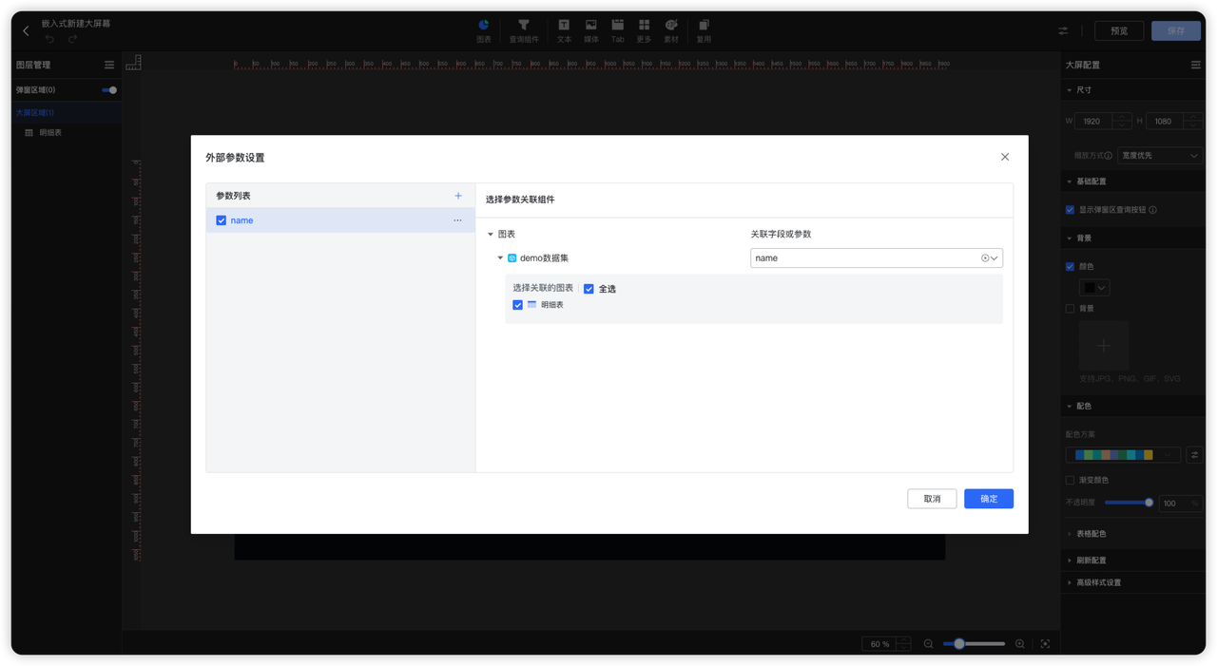Uncheck the name parameter checkbox
Viewport: 1217px width, 666px height.
(222, 220)
